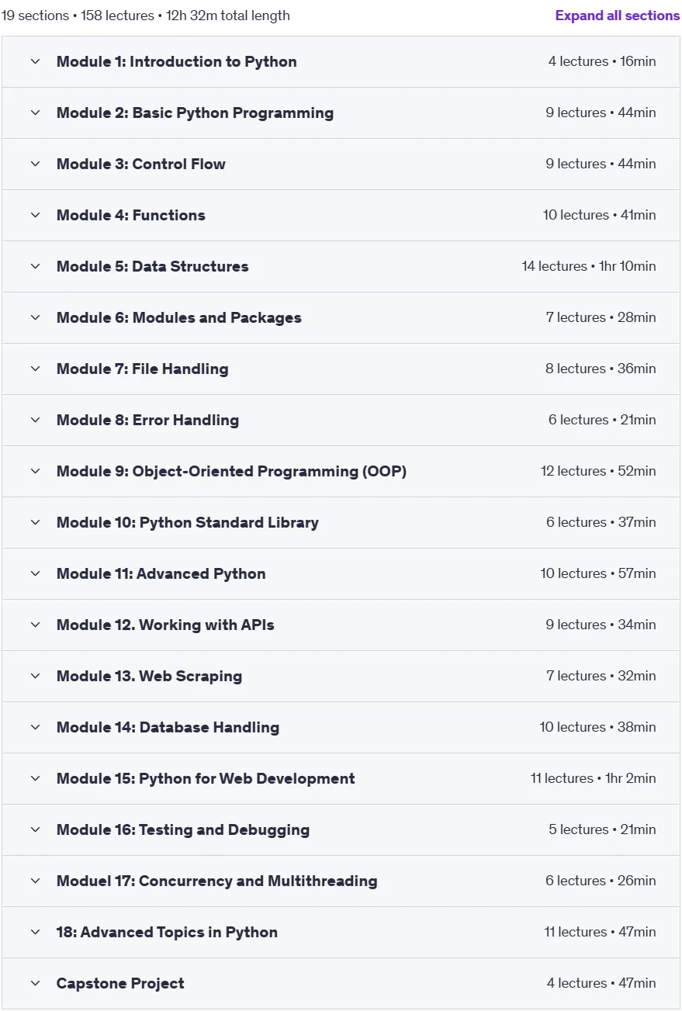The height and width of the screenshot is (1011, 682).
Task: Click the Expand all sections link
Action: tap(618, 16)
